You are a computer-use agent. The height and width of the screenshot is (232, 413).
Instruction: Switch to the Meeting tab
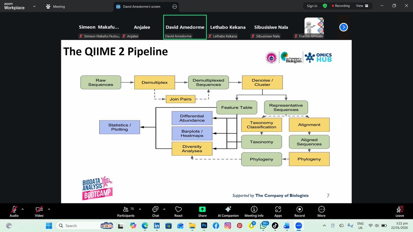(55, 7)
